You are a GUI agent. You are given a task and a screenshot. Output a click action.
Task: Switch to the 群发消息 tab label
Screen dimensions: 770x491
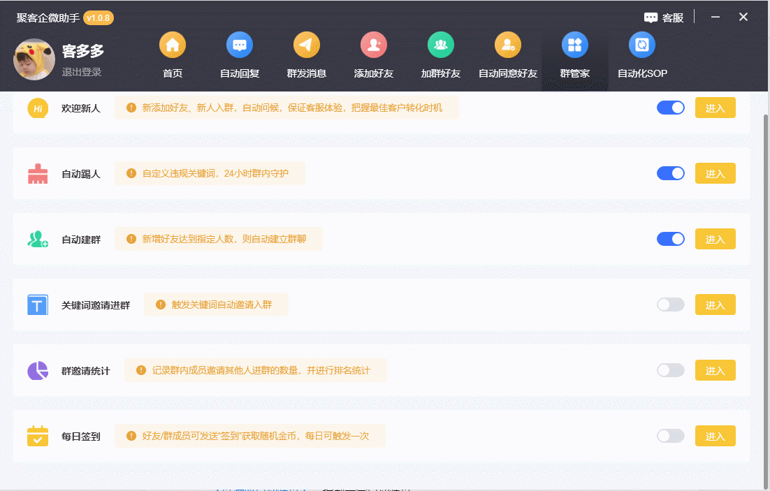(307, 73)
